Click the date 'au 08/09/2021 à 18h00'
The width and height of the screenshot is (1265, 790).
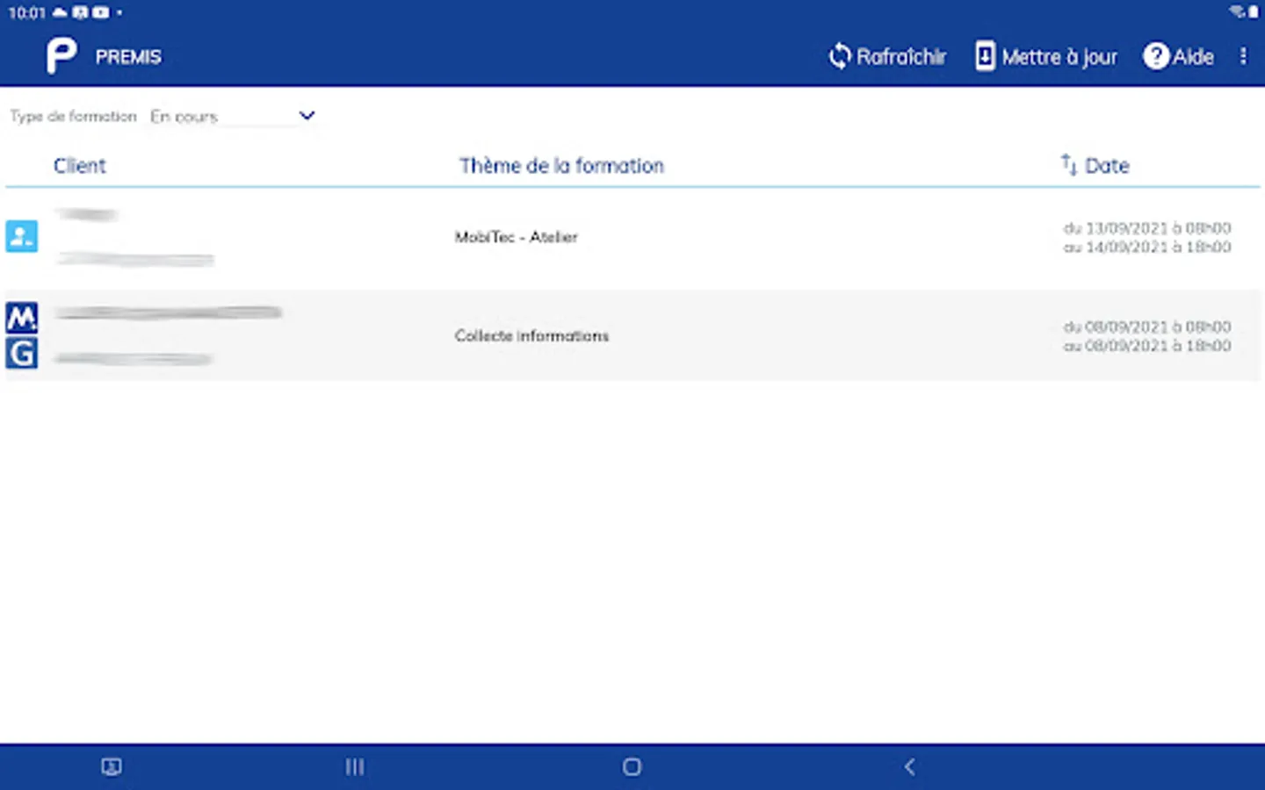pyautogui.click(x=1147, y=345)
